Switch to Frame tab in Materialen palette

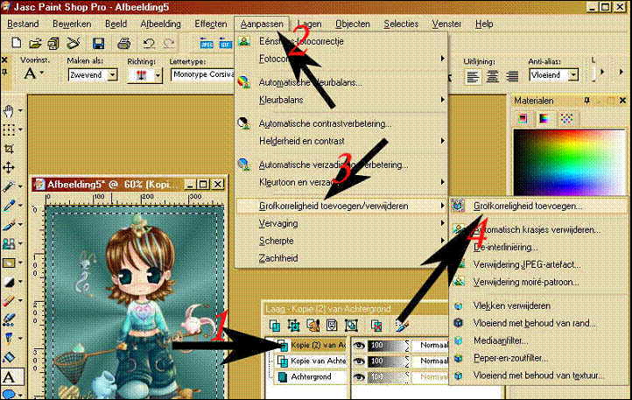(523, 118)
